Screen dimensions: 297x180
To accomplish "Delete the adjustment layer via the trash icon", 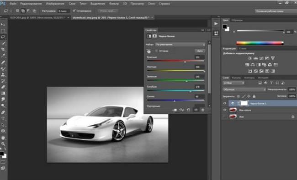I will coord(202,110).
